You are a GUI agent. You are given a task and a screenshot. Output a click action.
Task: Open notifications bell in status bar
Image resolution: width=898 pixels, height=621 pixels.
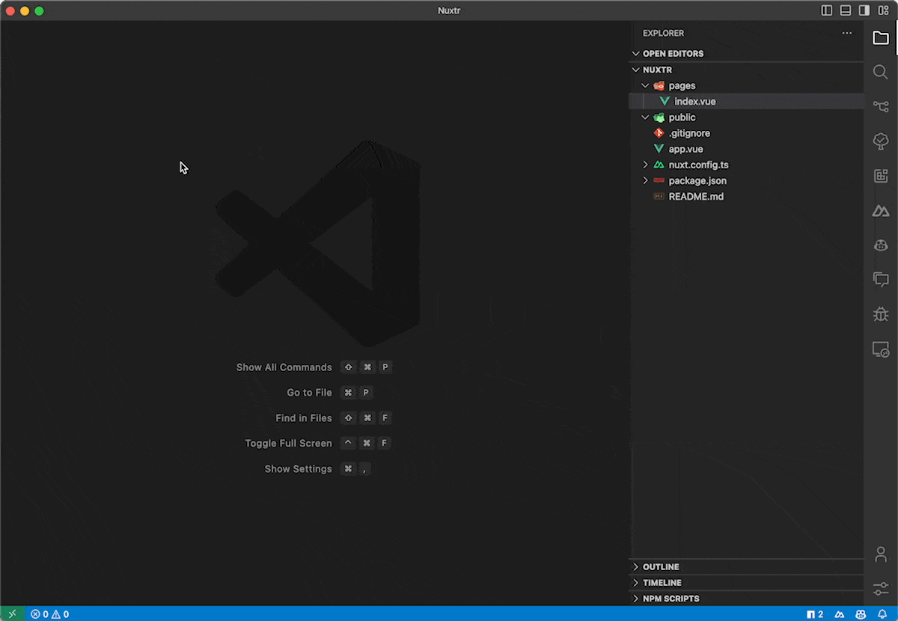tap(882, 614)
